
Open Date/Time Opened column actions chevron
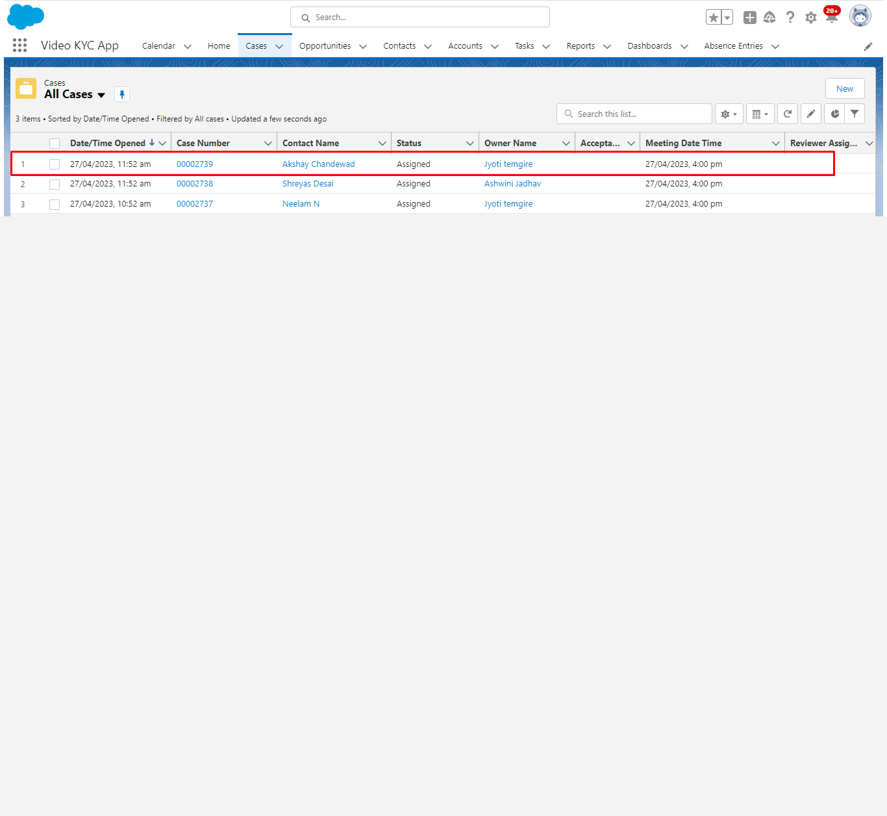pyautogui.click(x=162, y=143)
